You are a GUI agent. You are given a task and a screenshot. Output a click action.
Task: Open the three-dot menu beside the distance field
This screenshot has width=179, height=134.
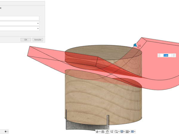click(x=174, y=55)
